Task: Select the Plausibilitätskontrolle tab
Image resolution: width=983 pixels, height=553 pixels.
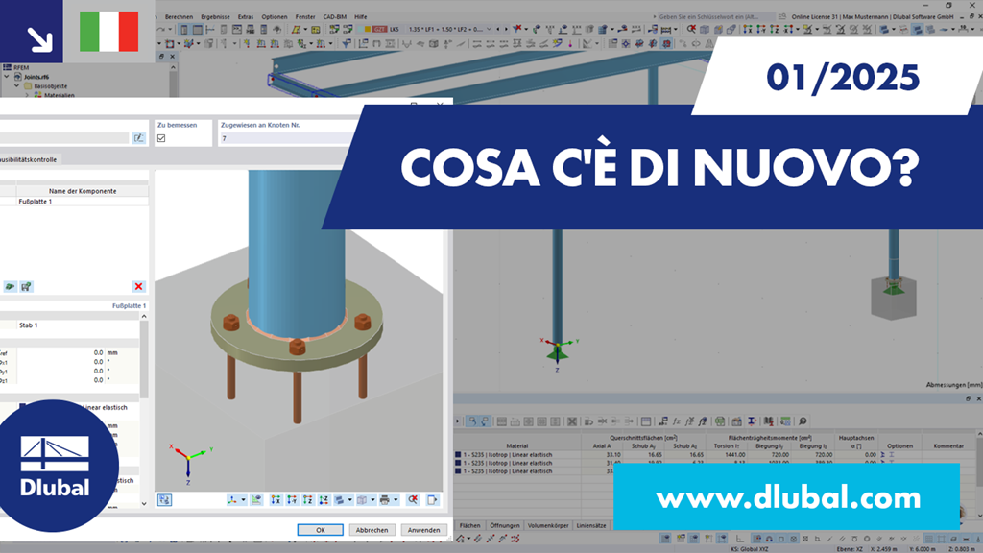Action: coord(28,160)
